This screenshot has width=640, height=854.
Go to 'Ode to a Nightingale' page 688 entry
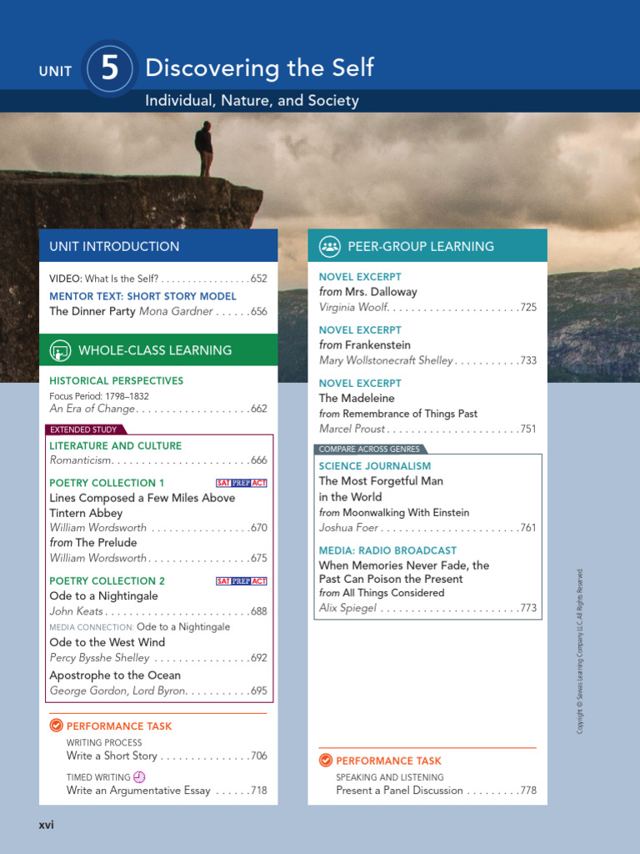pyautogui.click(x=103, y=596)
